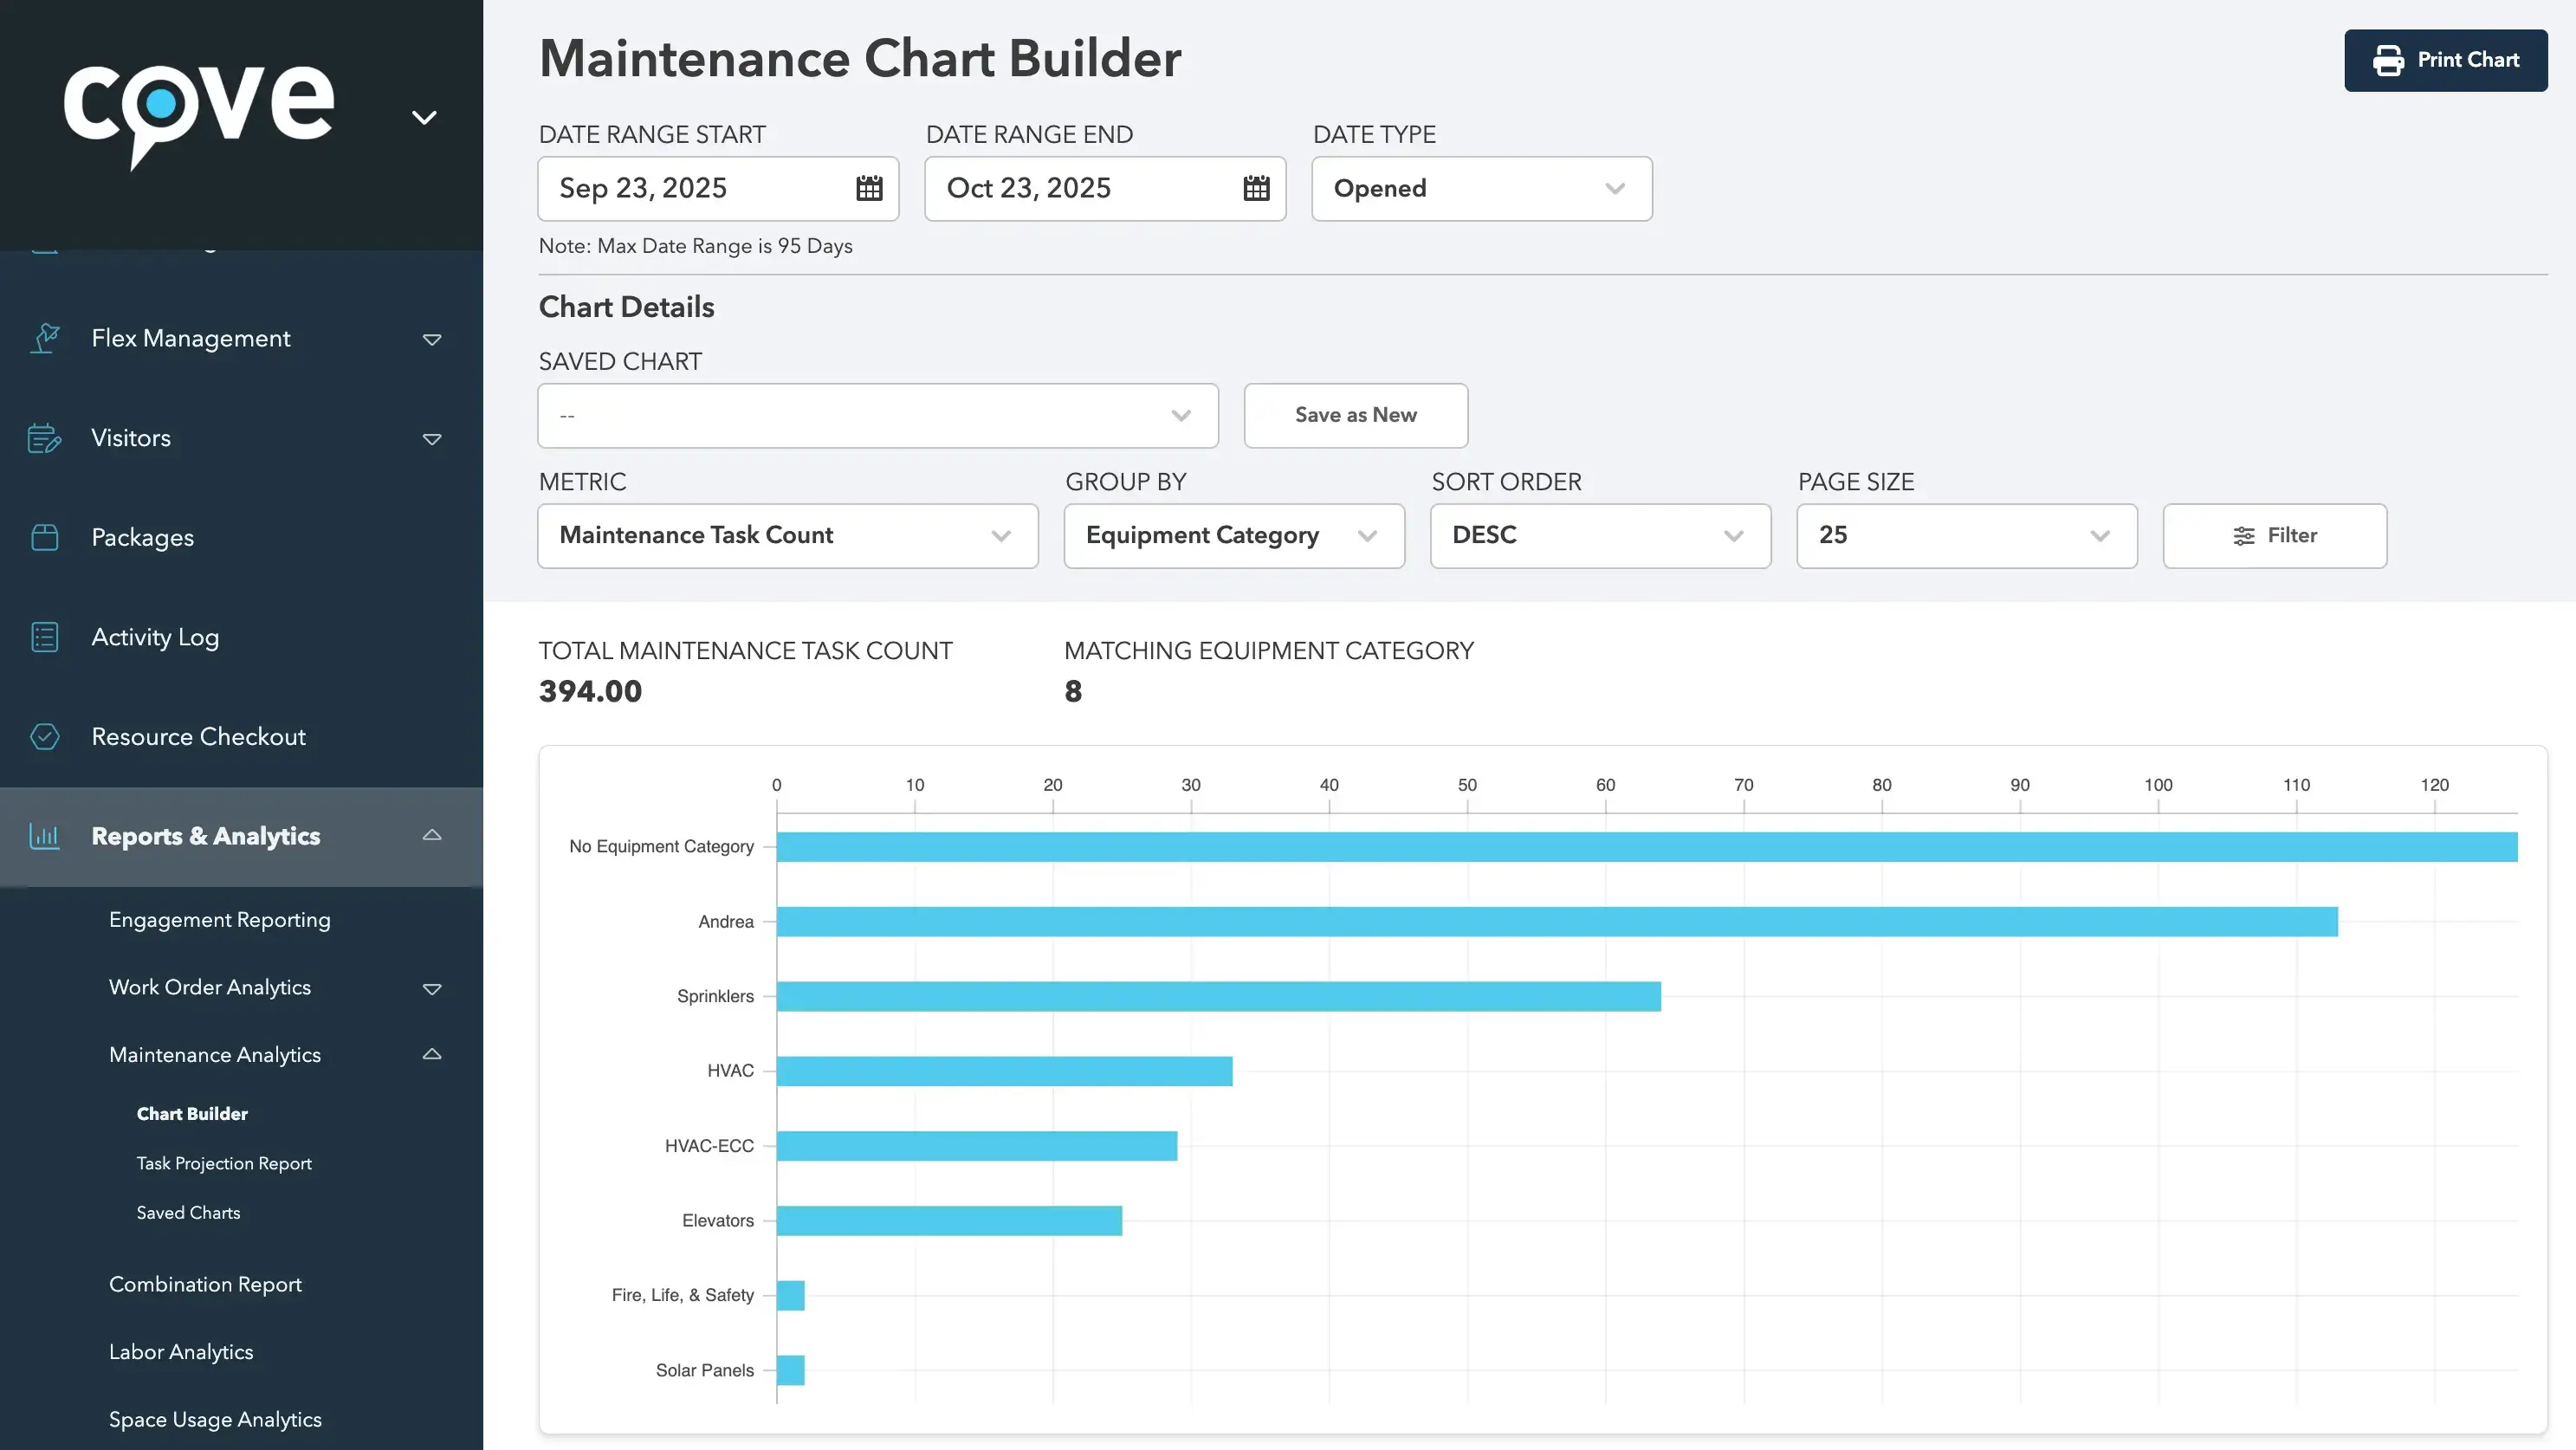
Task: Open the start date calendar picker
Action: tap(867, 189)
